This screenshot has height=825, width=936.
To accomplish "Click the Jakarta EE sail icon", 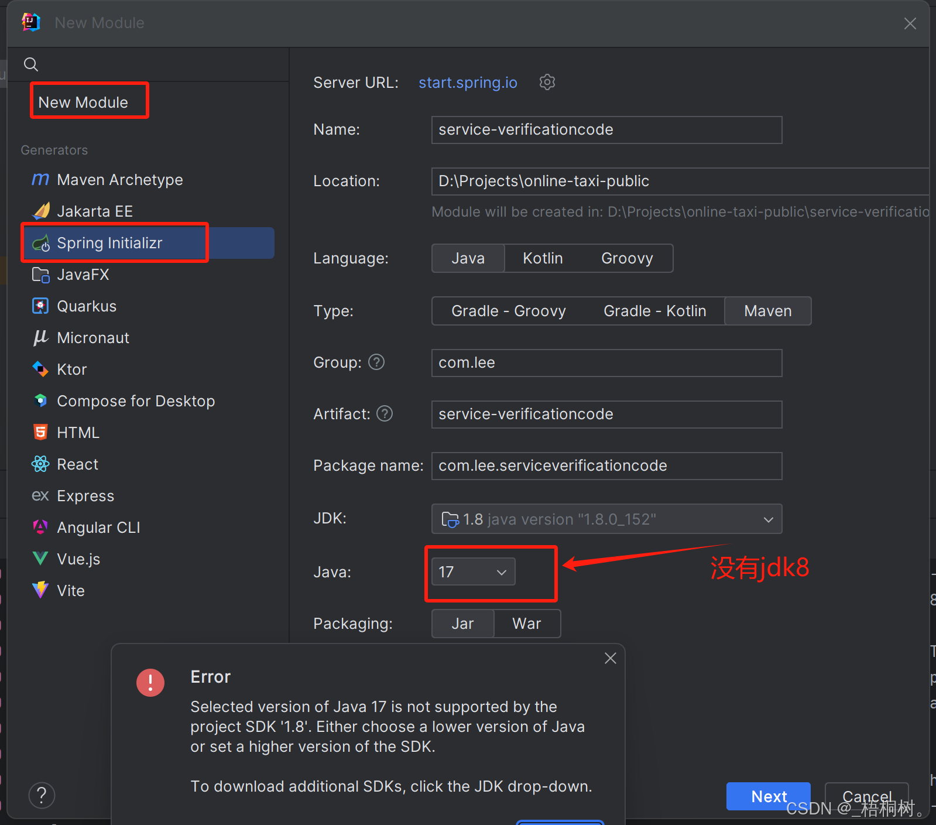I will point(40,211).
